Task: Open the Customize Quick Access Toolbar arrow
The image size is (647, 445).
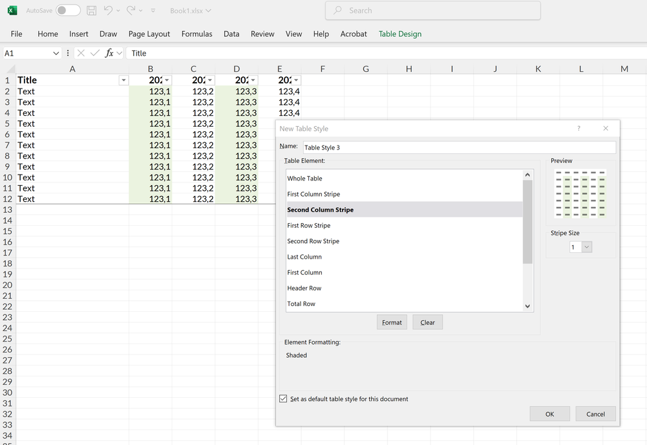Action: pyautogui.click(x=153, y=11)
